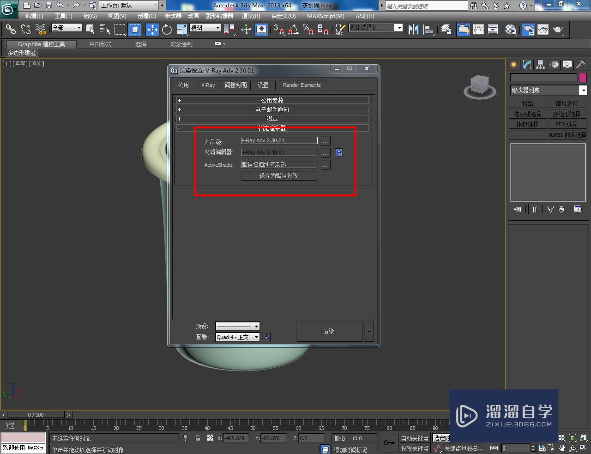Click the Render Production teapot icon
Viewport: 591px width, 454px height.
click(x=558, y=30)
